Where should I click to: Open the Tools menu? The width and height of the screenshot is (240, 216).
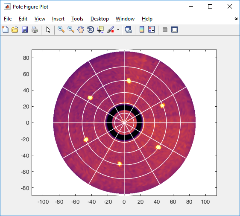coord(77,19)
